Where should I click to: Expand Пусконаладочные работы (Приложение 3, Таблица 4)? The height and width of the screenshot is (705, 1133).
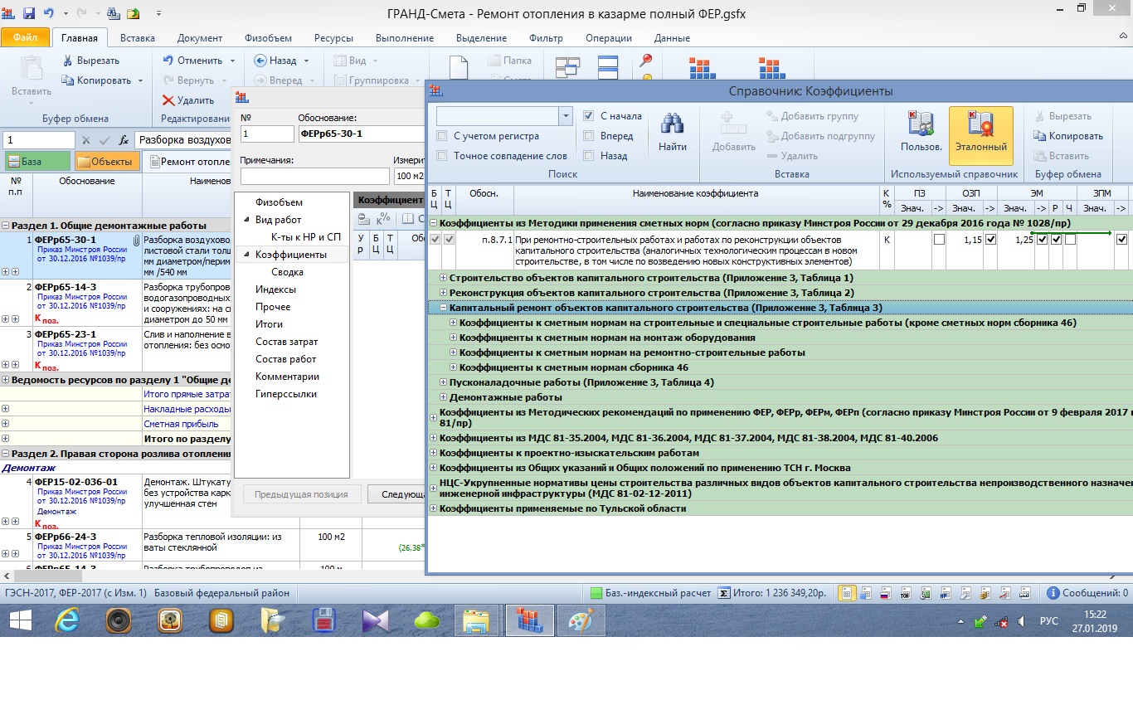click(x=444, y=382)
